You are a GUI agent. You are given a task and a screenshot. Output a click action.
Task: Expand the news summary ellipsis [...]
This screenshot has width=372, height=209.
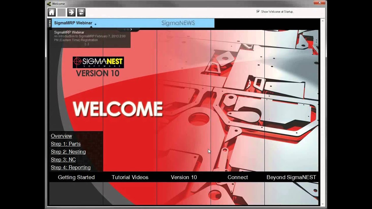pyautogui.click(x=87, y=44)
